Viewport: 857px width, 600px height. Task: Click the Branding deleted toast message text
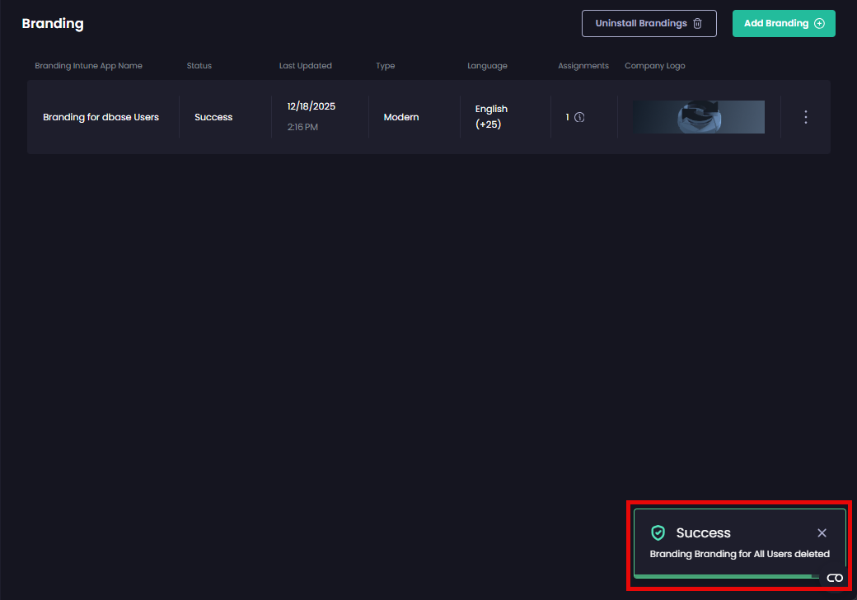739,554
